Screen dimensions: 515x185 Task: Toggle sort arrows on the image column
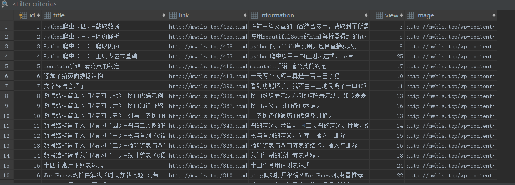(x=494, y=15)
